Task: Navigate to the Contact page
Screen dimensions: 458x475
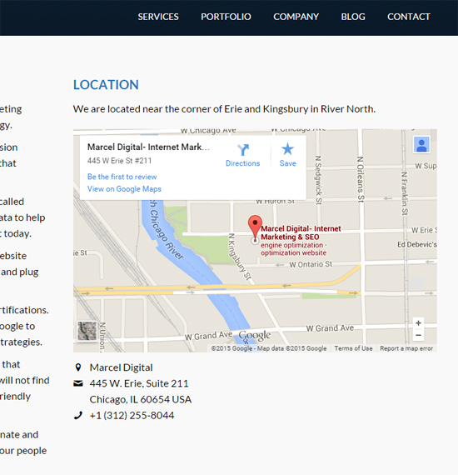Action: click(x=409, y=17)
